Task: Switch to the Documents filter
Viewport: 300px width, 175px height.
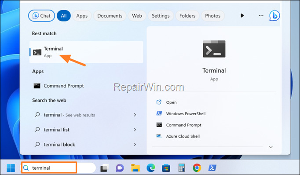Action: click(x=110, y=16)
